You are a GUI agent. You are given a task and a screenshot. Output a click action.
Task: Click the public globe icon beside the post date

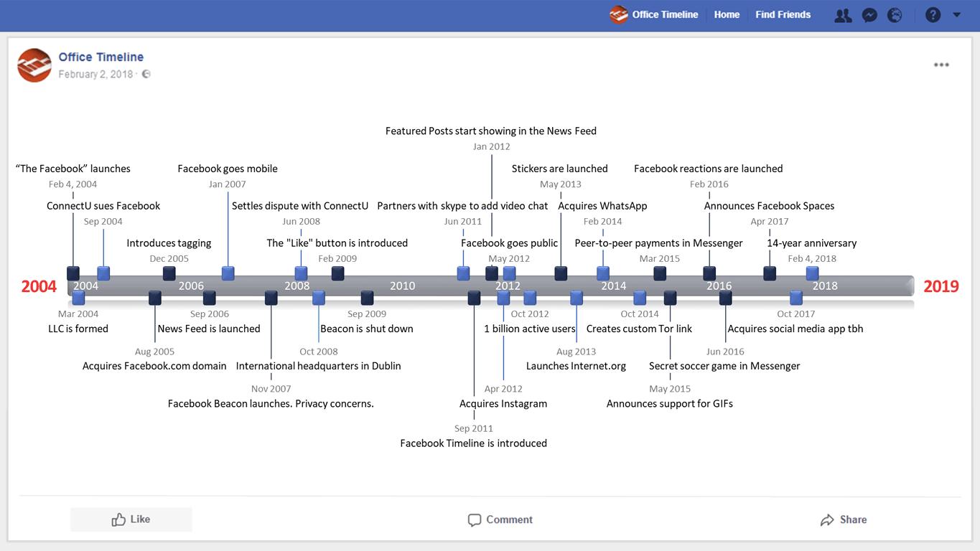(x=146, y=74)
